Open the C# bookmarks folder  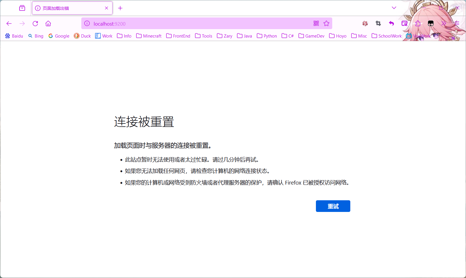pos(288,36)
